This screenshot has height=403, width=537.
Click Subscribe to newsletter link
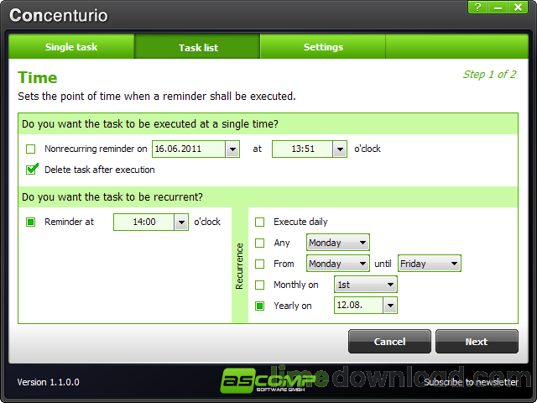coord(471,382)
